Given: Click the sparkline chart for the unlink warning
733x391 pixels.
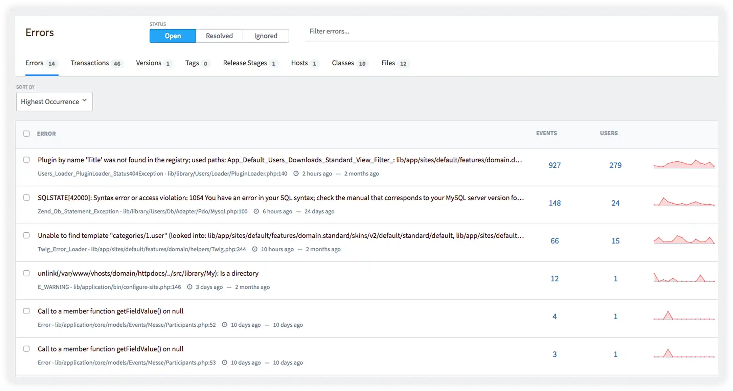Looking at the screenshot, I should [x=684, y=278].
